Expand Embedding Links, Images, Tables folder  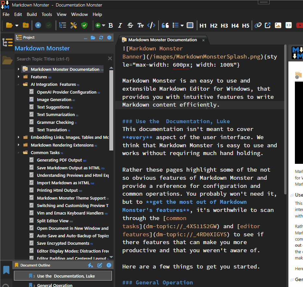[x=18, y=137]
